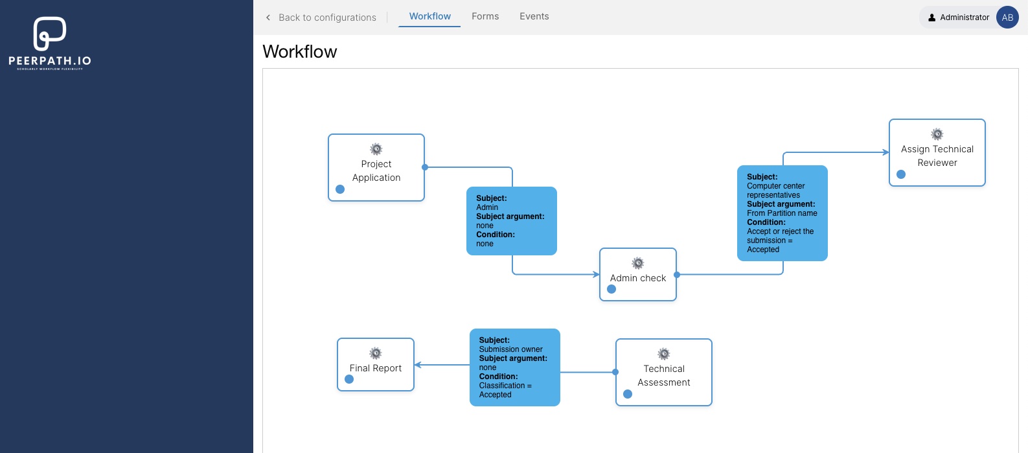Click the gear icon on Technical Assessment node
Image resolution: width=1028 pixels, height=453 pixels.
pos(664,354)
